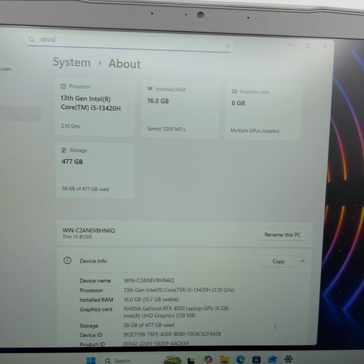Screen dimensions: 364x364
Task: Open Task View from the taskbar
Action: point(191,360)
